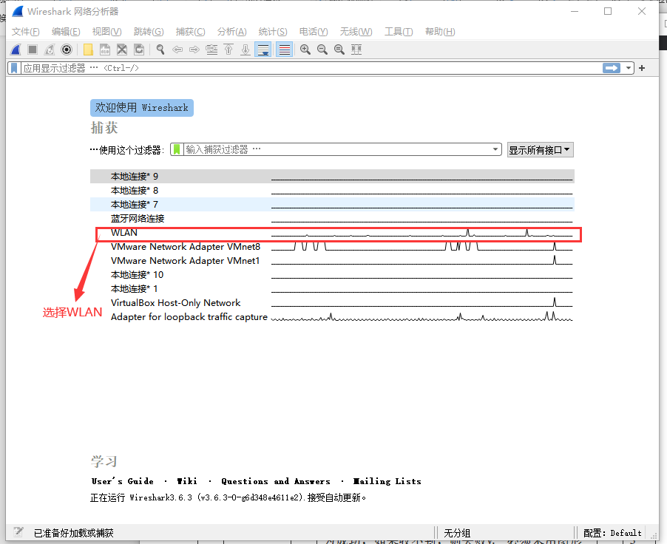Image resolution: width=667 pixels, height=544 pixels.
Task: Jump to last packet icon
Action: tap(246, 50)
